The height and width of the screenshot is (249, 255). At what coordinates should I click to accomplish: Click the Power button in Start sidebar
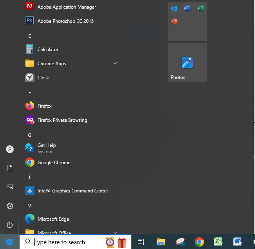click(9, 225)
